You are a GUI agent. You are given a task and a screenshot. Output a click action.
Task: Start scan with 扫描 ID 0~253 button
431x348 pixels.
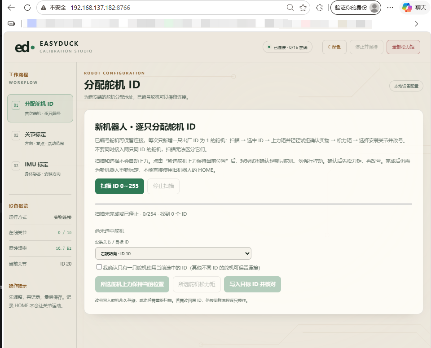click(119, 186)
